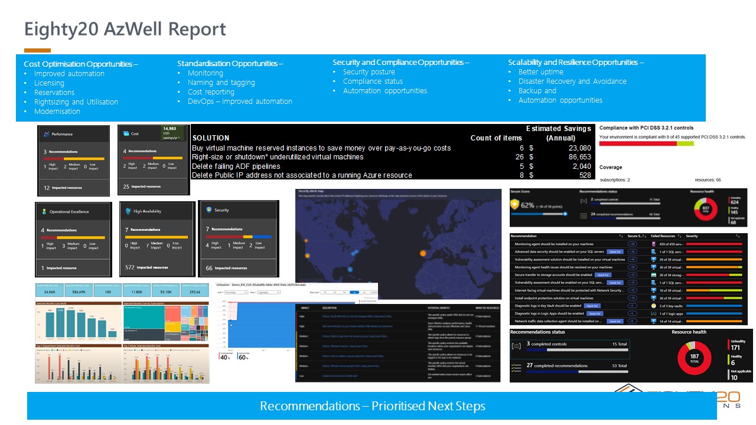
Task: Click the '23,080' estimated savings value
Action: point(579,148)
